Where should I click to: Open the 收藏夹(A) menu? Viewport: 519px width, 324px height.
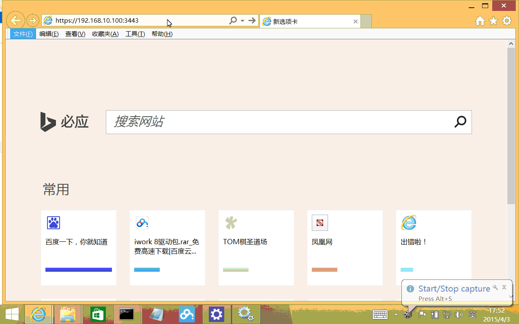pos(105,34)
